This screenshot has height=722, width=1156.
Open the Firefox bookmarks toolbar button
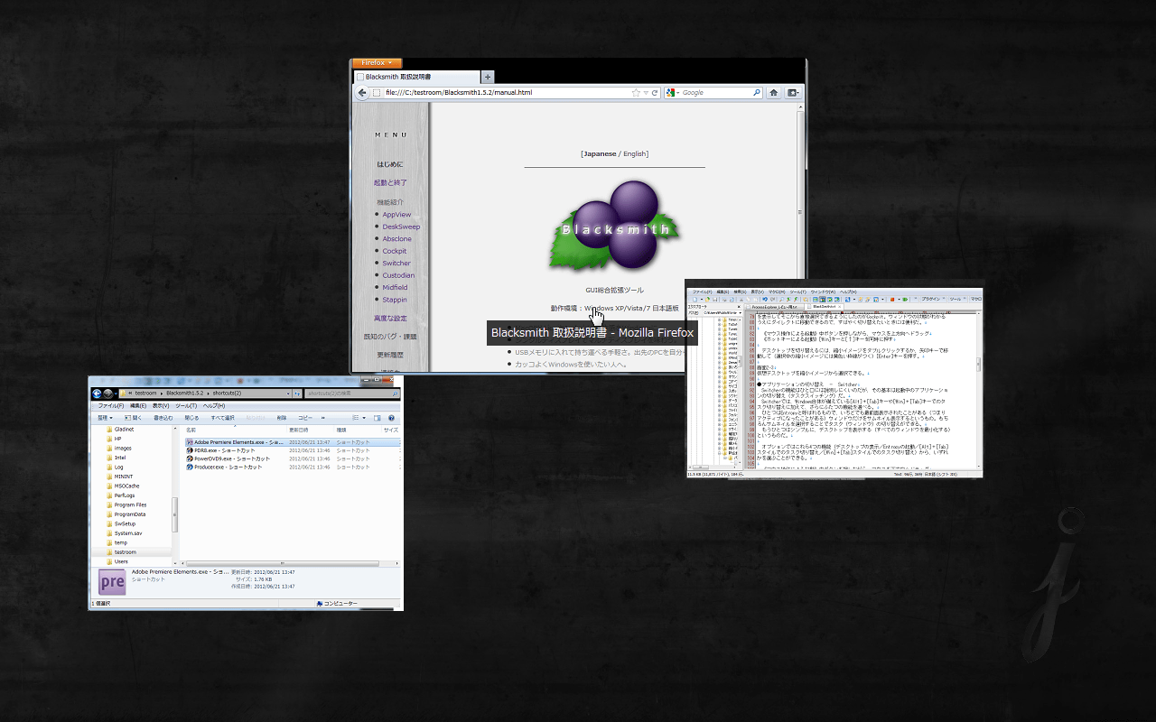pos(793,92)
